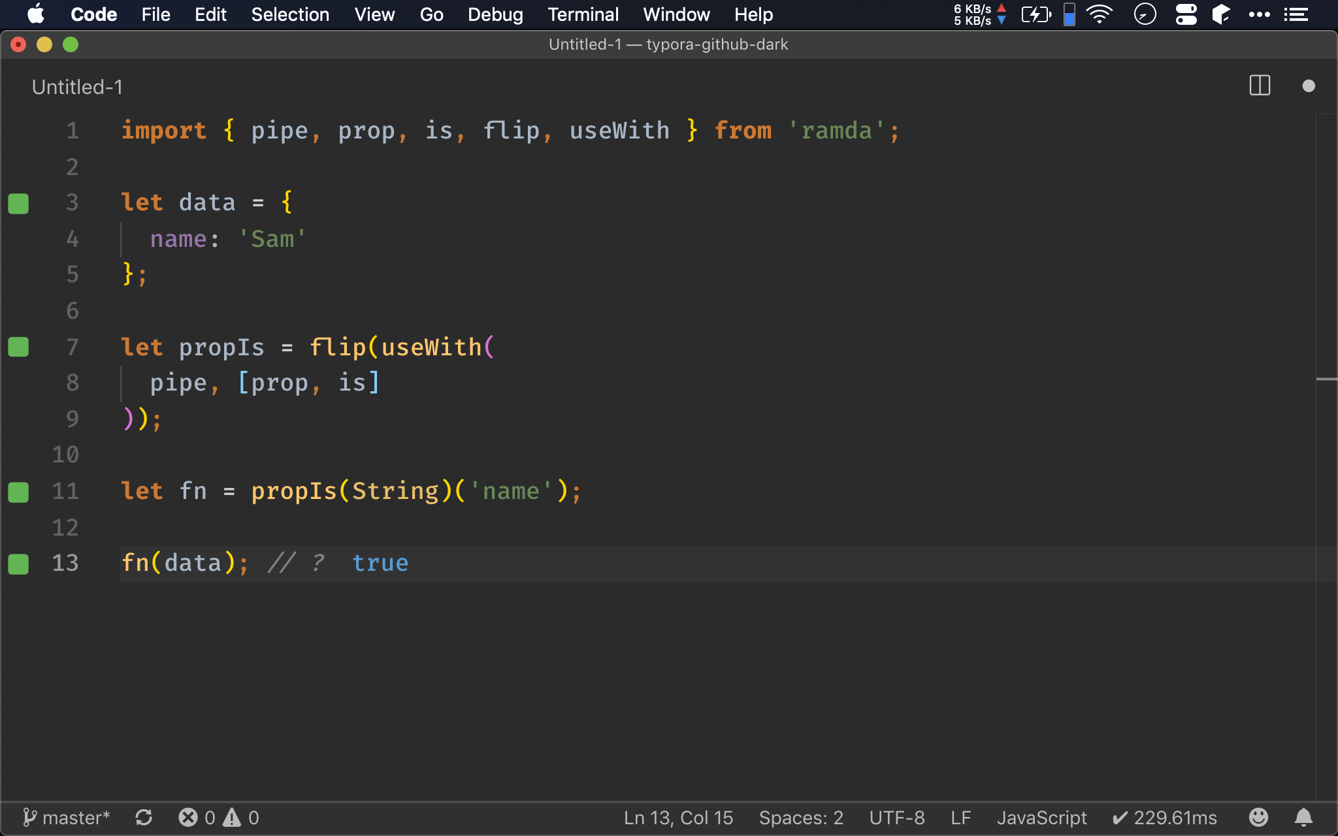Click the split editor icon
Screen dimensions: 1338x836
(1260, 86)
